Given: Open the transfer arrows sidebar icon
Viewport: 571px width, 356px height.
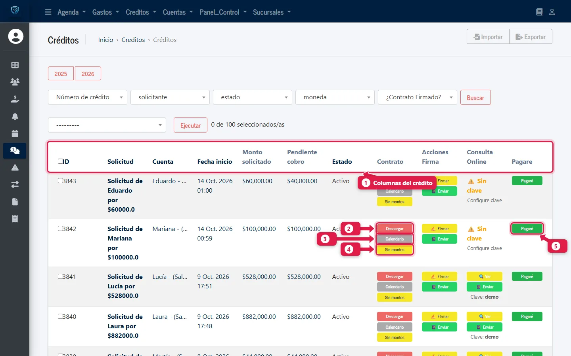Looking at the screenshot, I should pyautogui.click(x=15, y=185).
